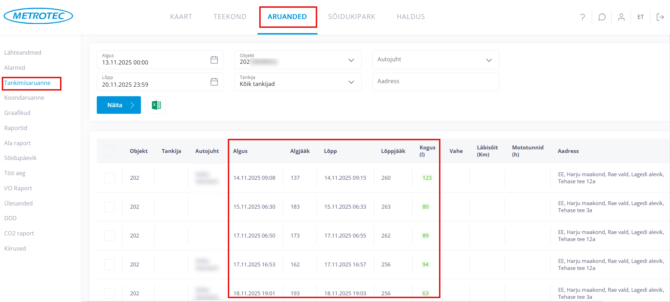Screen dimensions: 670x302
Task: Open the chat messages icon
Action: (x=602, y=17)
